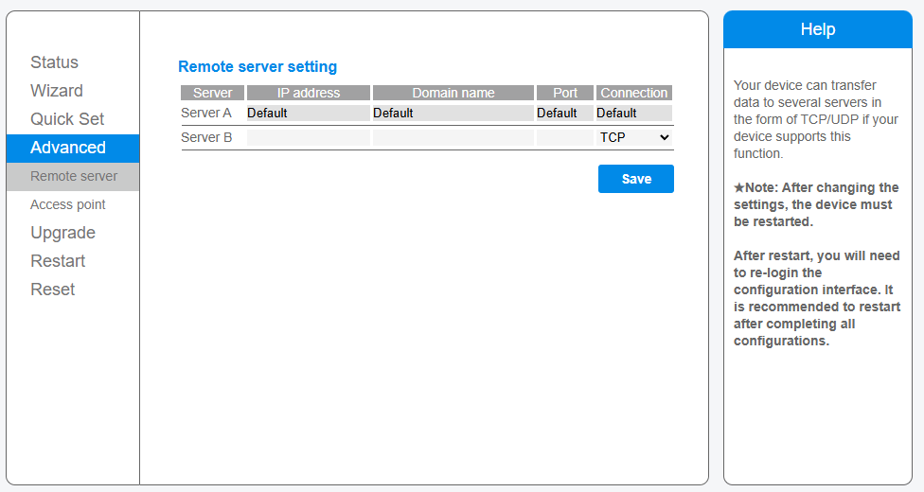Expand the Server B TCP connection dropdown
Viewport: 924px width, 492px height.
pos(634,138)
